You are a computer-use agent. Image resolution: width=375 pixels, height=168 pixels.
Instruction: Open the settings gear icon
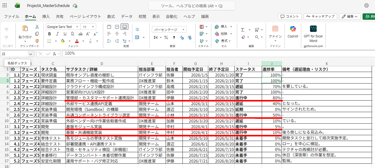[x=366, y=6]
